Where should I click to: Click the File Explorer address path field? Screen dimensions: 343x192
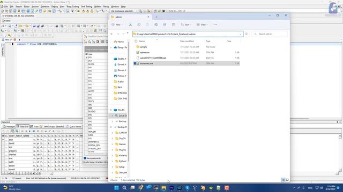coord(188,34)
